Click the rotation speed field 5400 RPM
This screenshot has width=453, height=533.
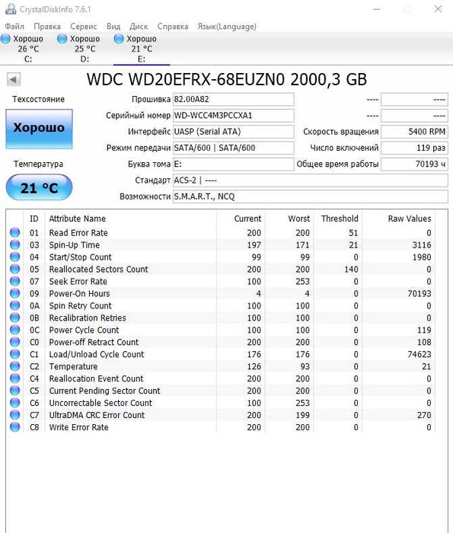[x=414, y=132]
